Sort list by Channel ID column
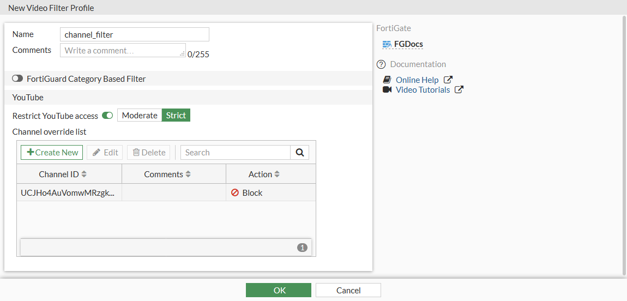Screen dimensions: 627x301 click(x=63, y=174)
